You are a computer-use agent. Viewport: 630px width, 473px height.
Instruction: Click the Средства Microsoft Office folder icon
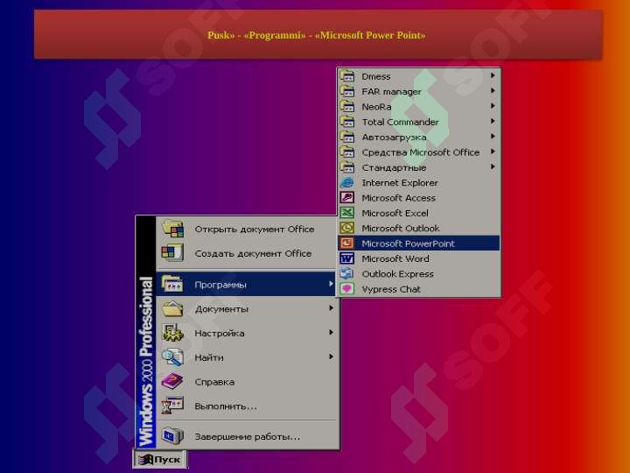pyautogui.click(x=346, y=152)
